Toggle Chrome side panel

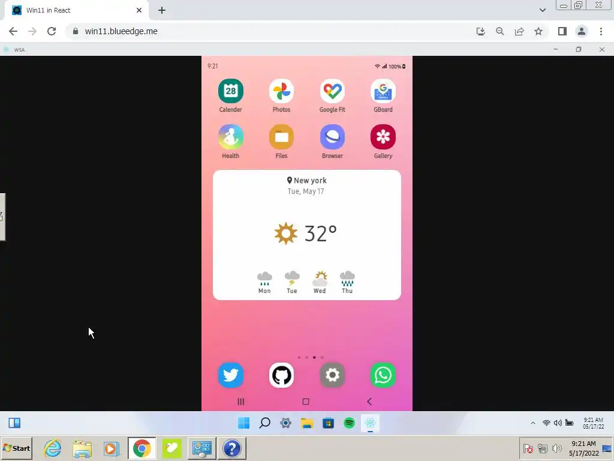click(562, 31)
